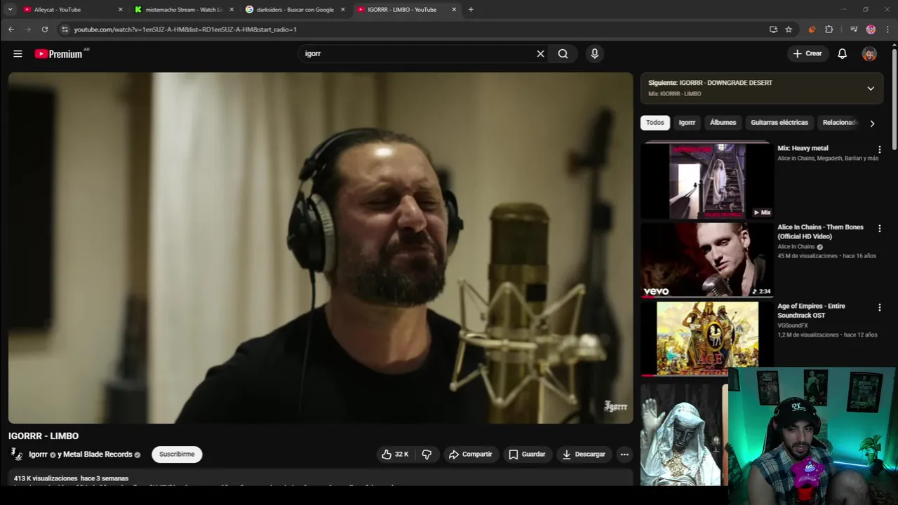Go to YouTube Premium home logo
The width and height of the screenshot is (898, 505).
[59, 53]
